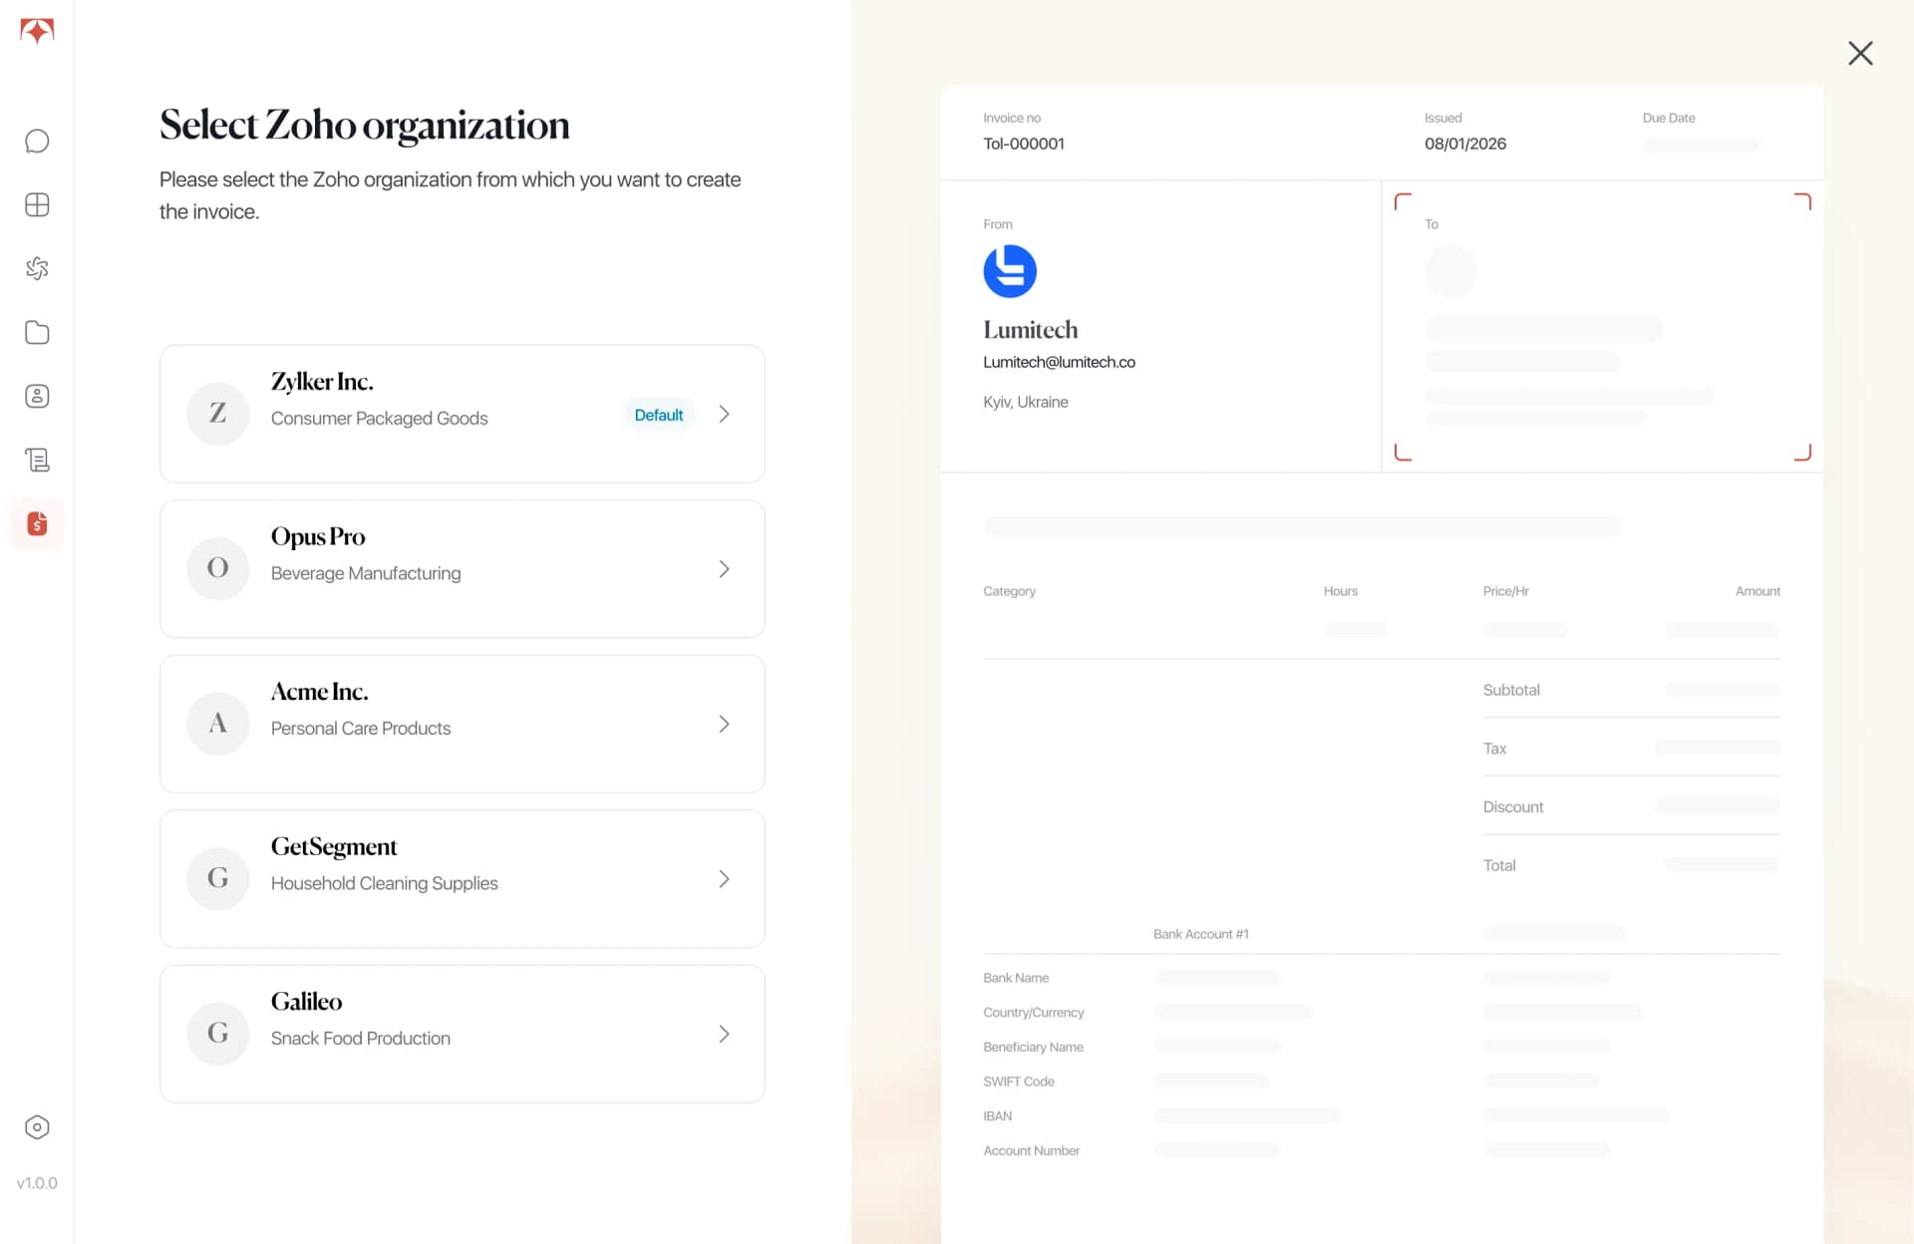Screen dimensions: 1914x1244
Task: Select the Galileo organization name
Action: pos(306,1002)
